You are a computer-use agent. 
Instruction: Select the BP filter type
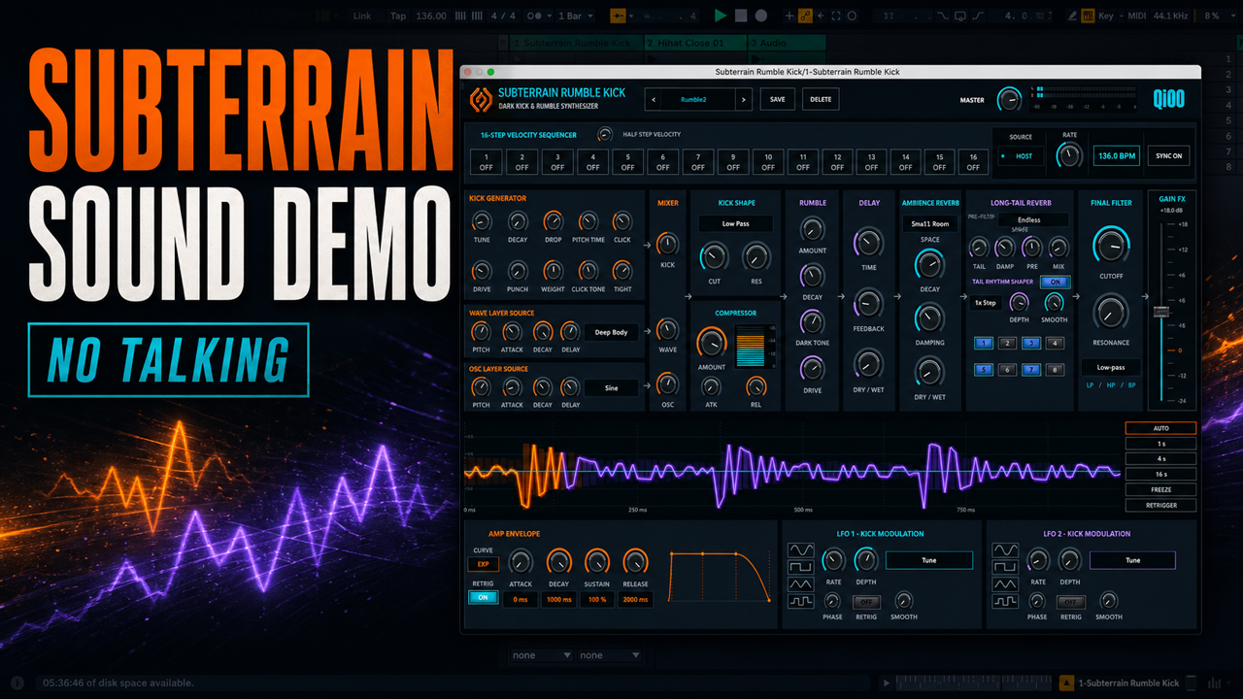point(1131,385)
